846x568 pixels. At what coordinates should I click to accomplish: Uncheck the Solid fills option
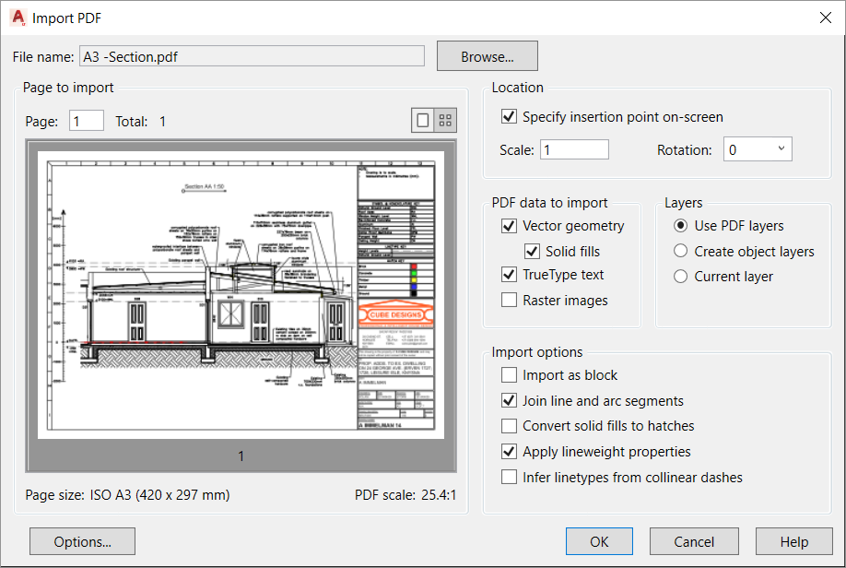coord(532,251)
